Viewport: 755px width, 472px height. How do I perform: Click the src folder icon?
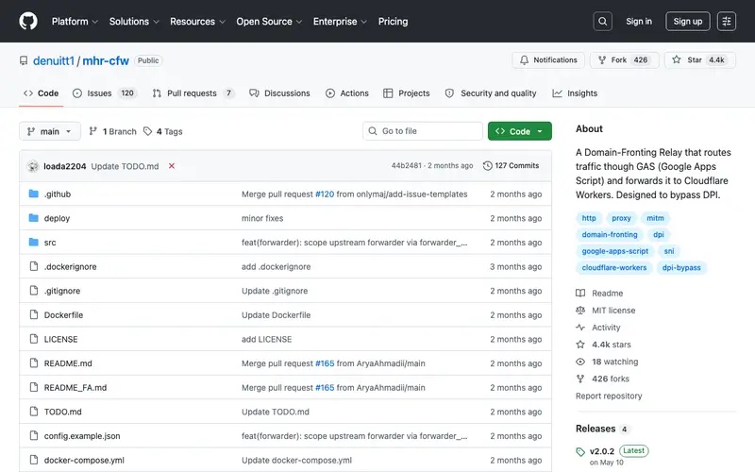[x=34, y=242]
